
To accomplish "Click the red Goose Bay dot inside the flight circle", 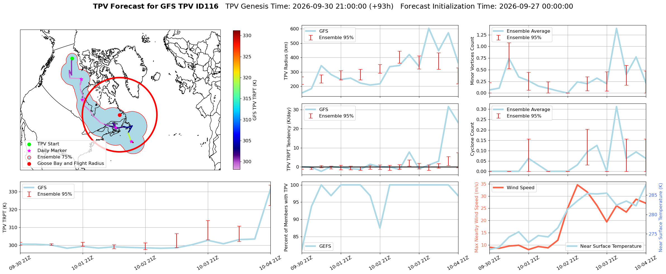I will (120, 115).
